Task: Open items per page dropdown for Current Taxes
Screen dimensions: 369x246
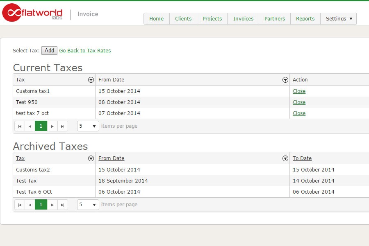Action: [88, 126]
